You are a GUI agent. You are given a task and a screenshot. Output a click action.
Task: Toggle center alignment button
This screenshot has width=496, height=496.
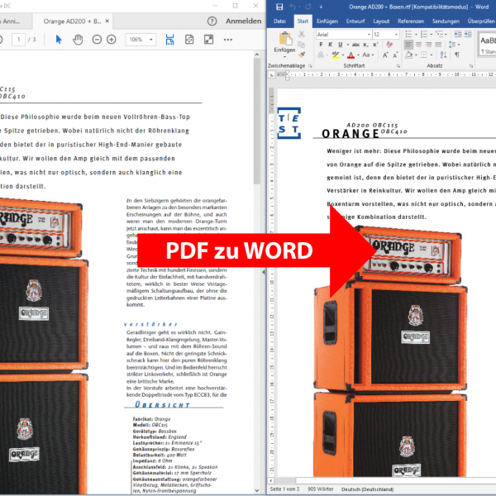tap(418, 45)
